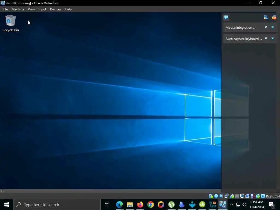Image resolution: width=280 pixels, height=210 pixels.
Task: Click the sort notifications order icon
Action: [266, 17]
